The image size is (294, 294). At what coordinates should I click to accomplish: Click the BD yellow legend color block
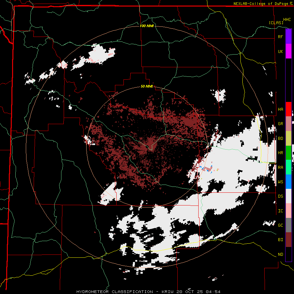(x=288, y=138)
